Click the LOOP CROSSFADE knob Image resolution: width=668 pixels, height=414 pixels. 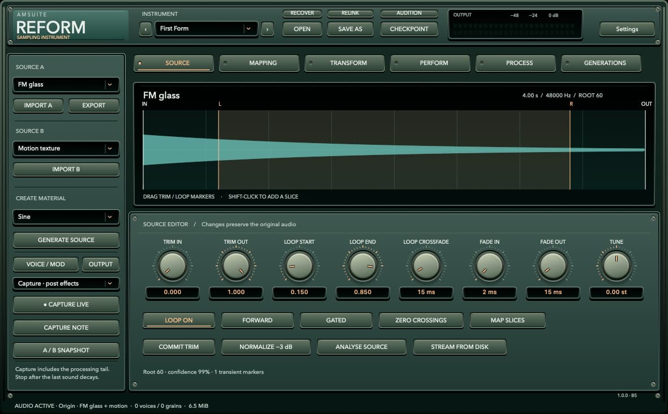[426, 265]
